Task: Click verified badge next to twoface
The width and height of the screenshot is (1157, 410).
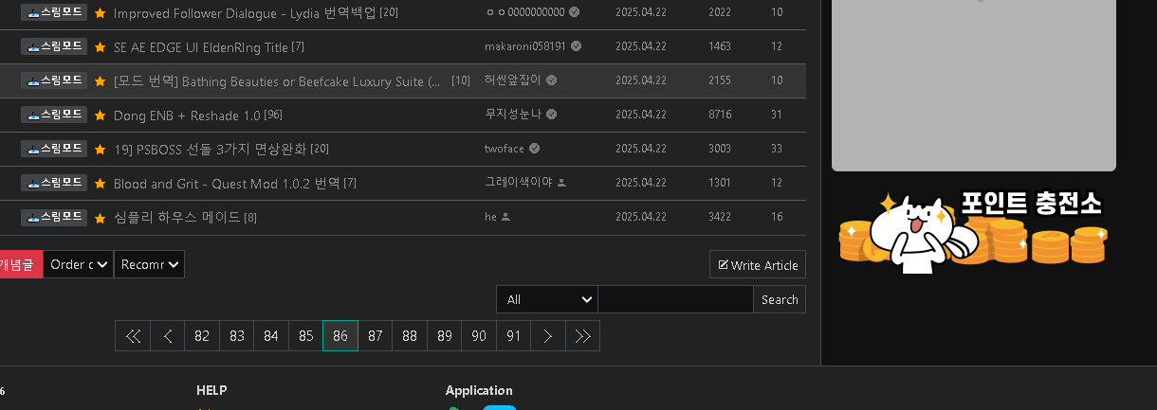Action: 534,149
